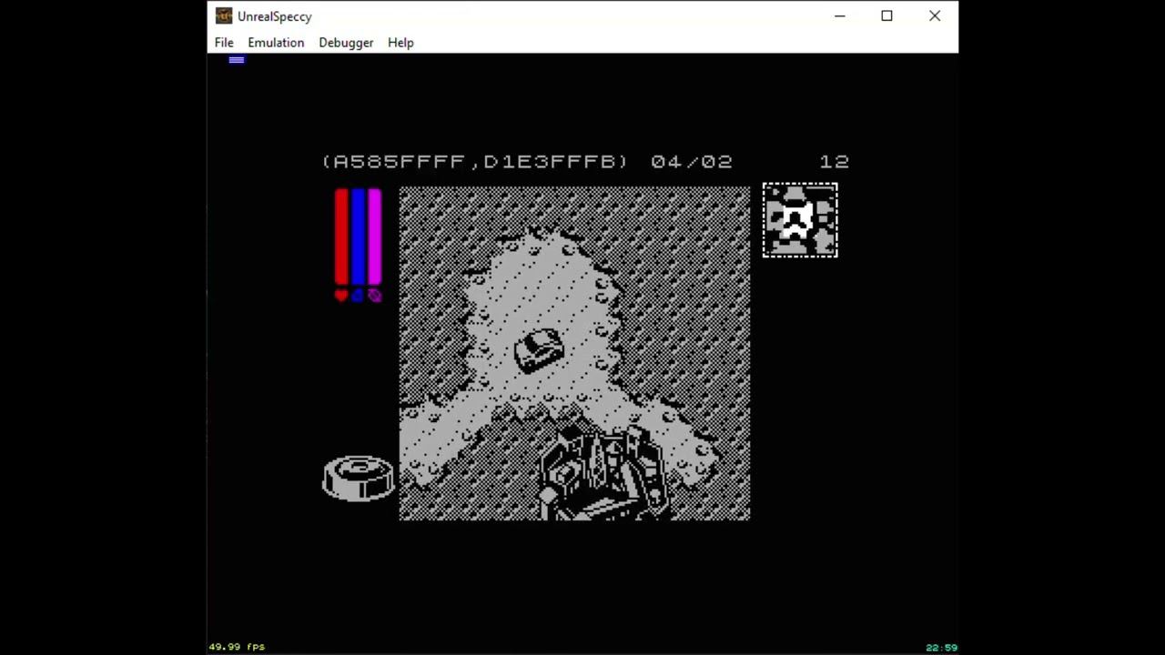Click the blue gauge bar
1165x655 pixels.
pyautogui.click(x=358, y=237)
